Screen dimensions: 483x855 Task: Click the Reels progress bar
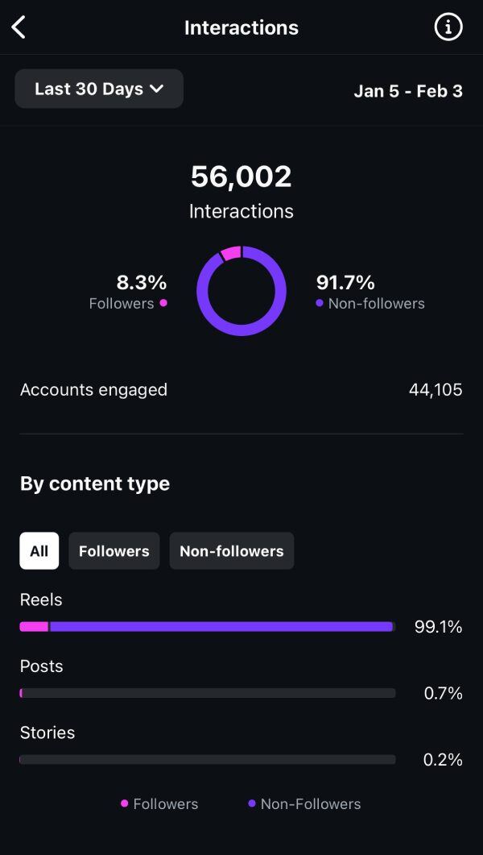[208, 626]
